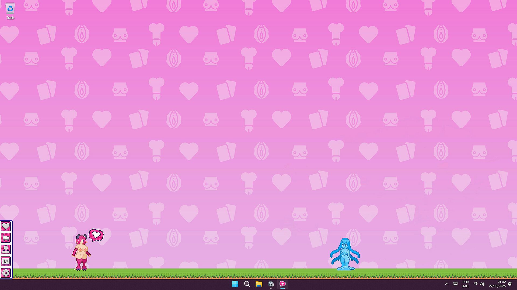Open the character profile sidebar icon
This screenshot has width=517, height=290.
[6, 249]
